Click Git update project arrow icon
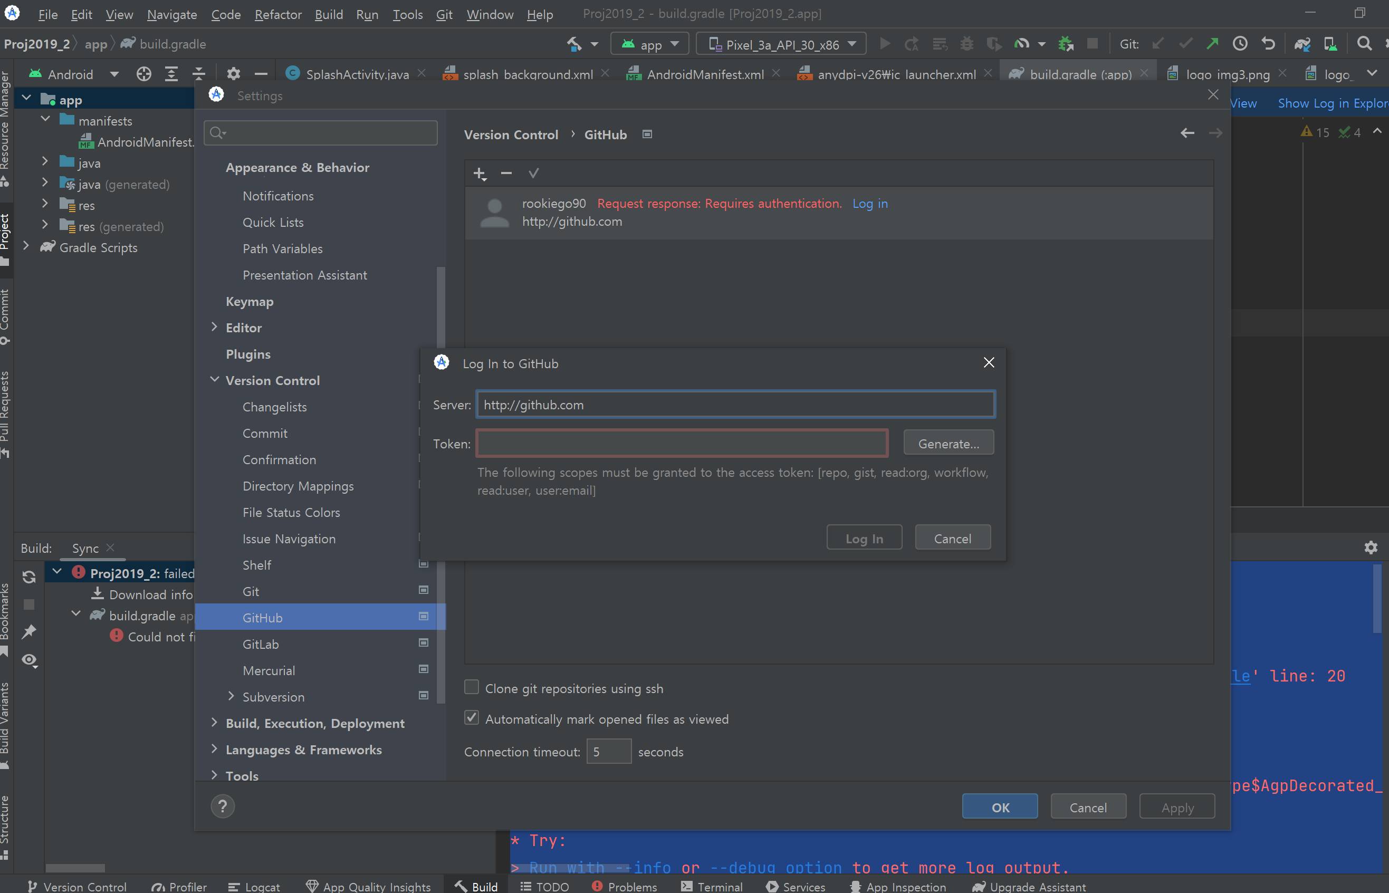This screenshot has width=1389, height=893. [x=1157, y=44]
